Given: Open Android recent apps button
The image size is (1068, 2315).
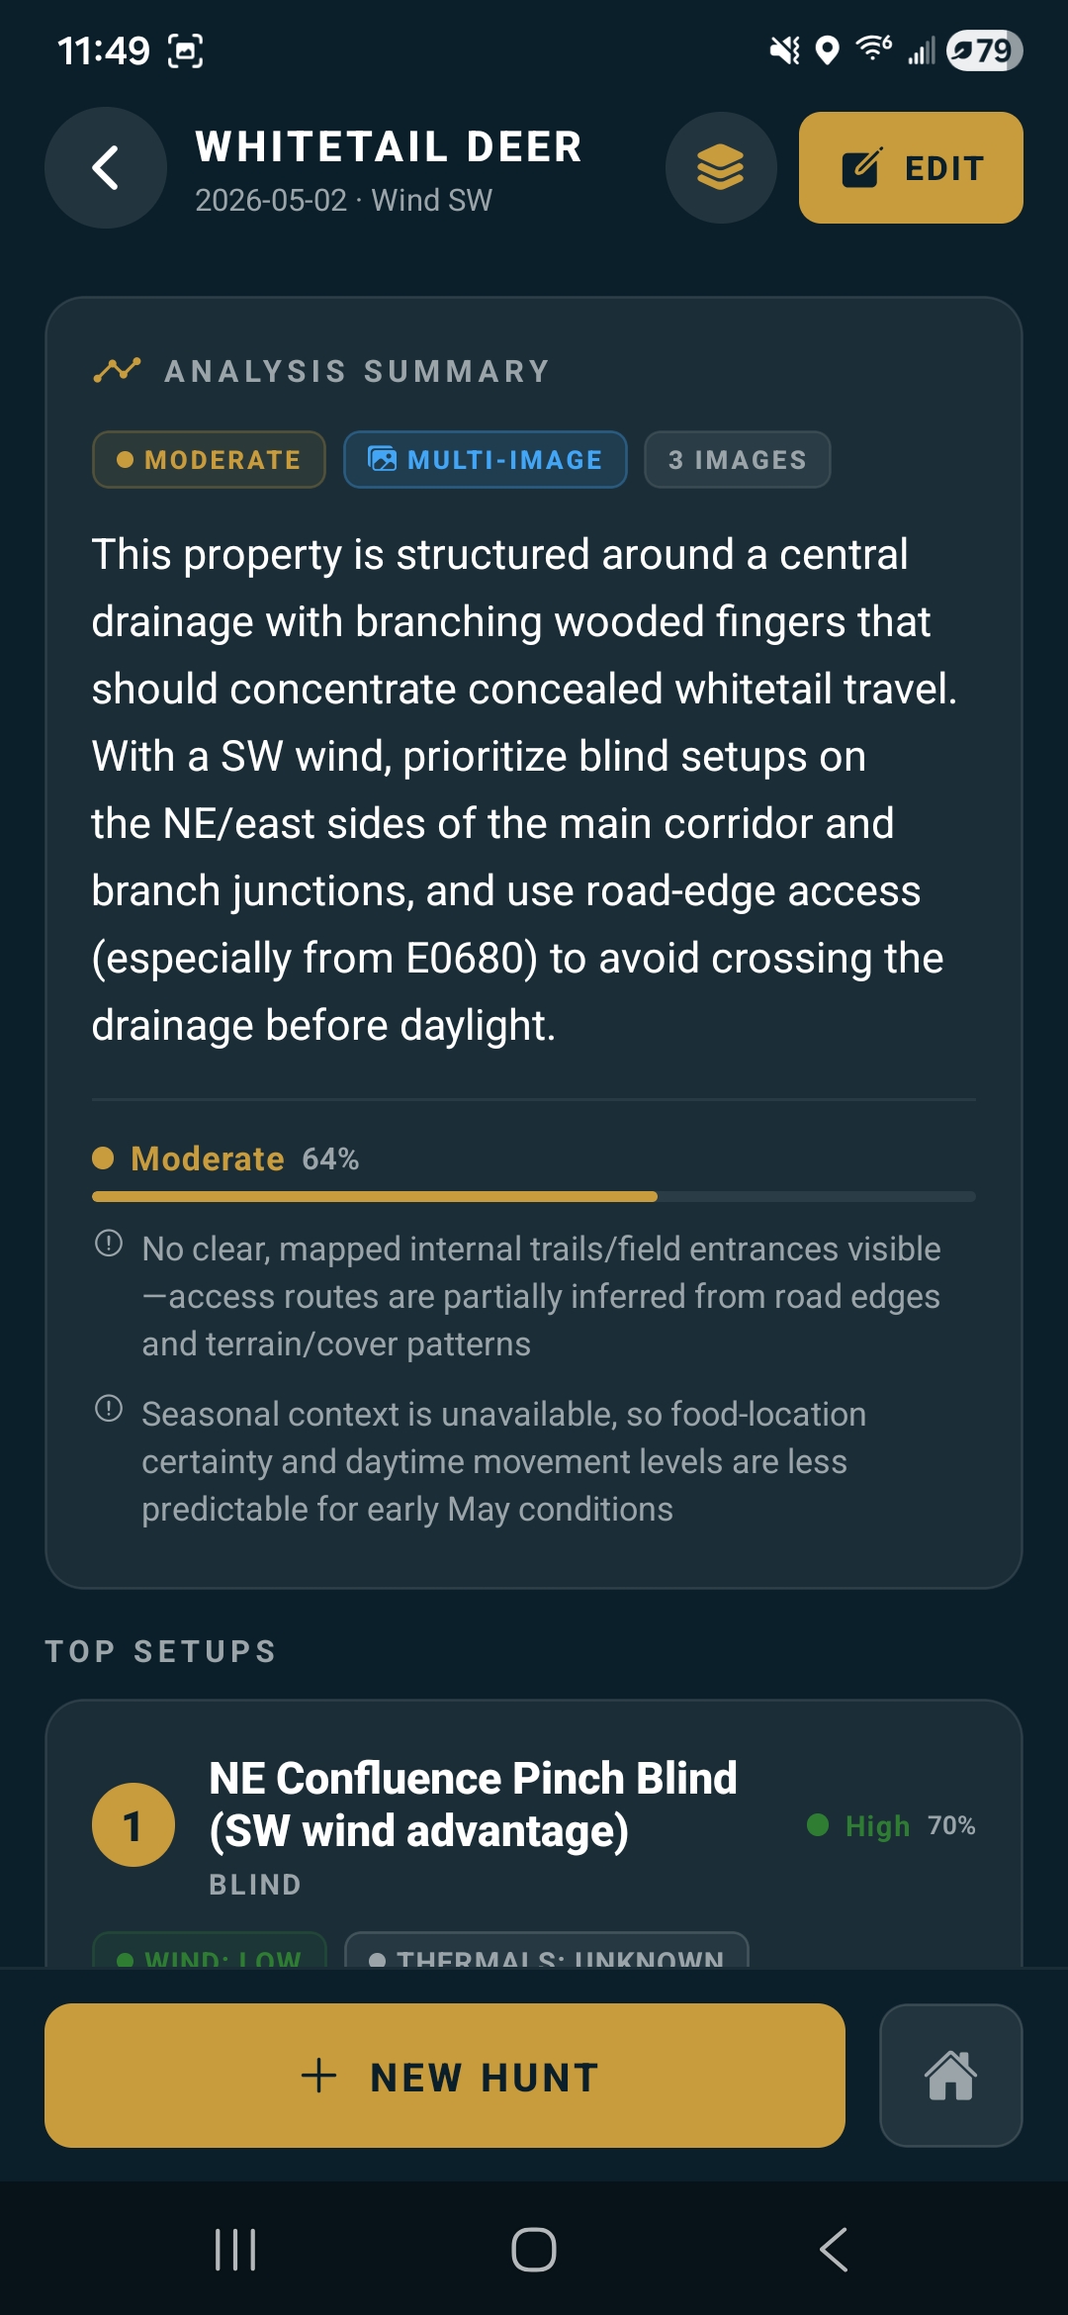Looking at the screenshot, I should [235, 2250].
